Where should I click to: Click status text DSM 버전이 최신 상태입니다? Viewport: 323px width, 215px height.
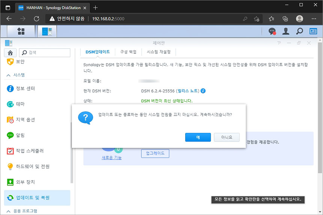pos(167,101)
